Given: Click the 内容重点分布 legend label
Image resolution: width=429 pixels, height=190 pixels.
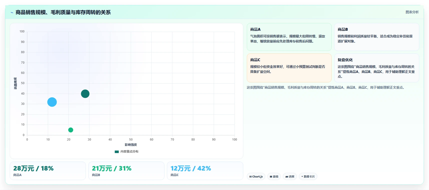Looking at the screenshot, I should (x=129, y=152).
